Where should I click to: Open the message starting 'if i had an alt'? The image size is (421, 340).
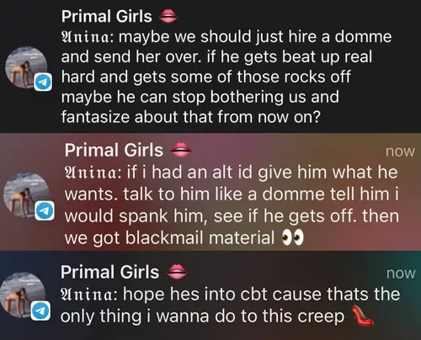tap(232, 205)
